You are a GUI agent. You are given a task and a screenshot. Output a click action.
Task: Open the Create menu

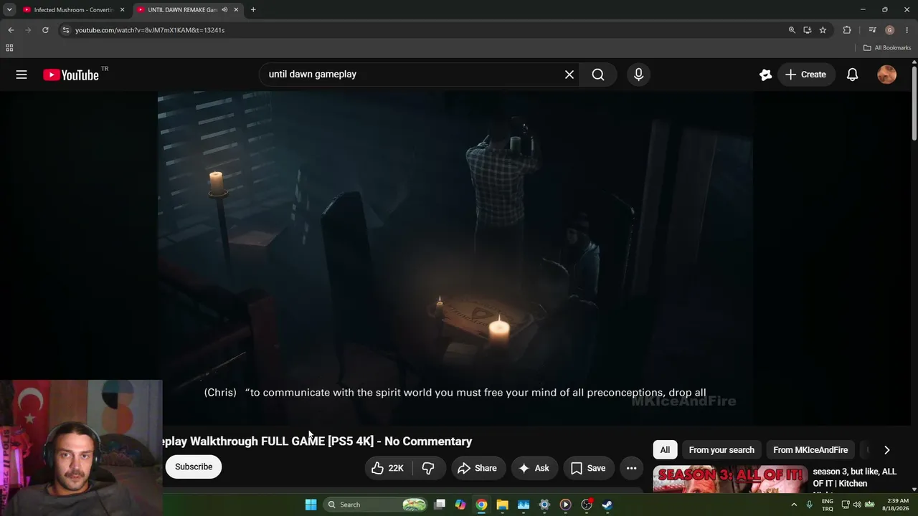[x=805, y=75]
